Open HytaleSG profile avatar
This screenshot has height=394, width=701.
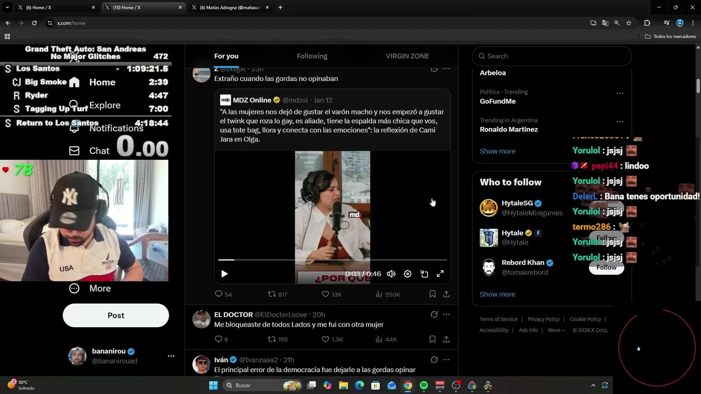[489, 208]
